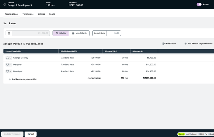This screenshot has width=214, height=137.
Task: Click the person icon beside George Clooney
Action: point(8,58)
